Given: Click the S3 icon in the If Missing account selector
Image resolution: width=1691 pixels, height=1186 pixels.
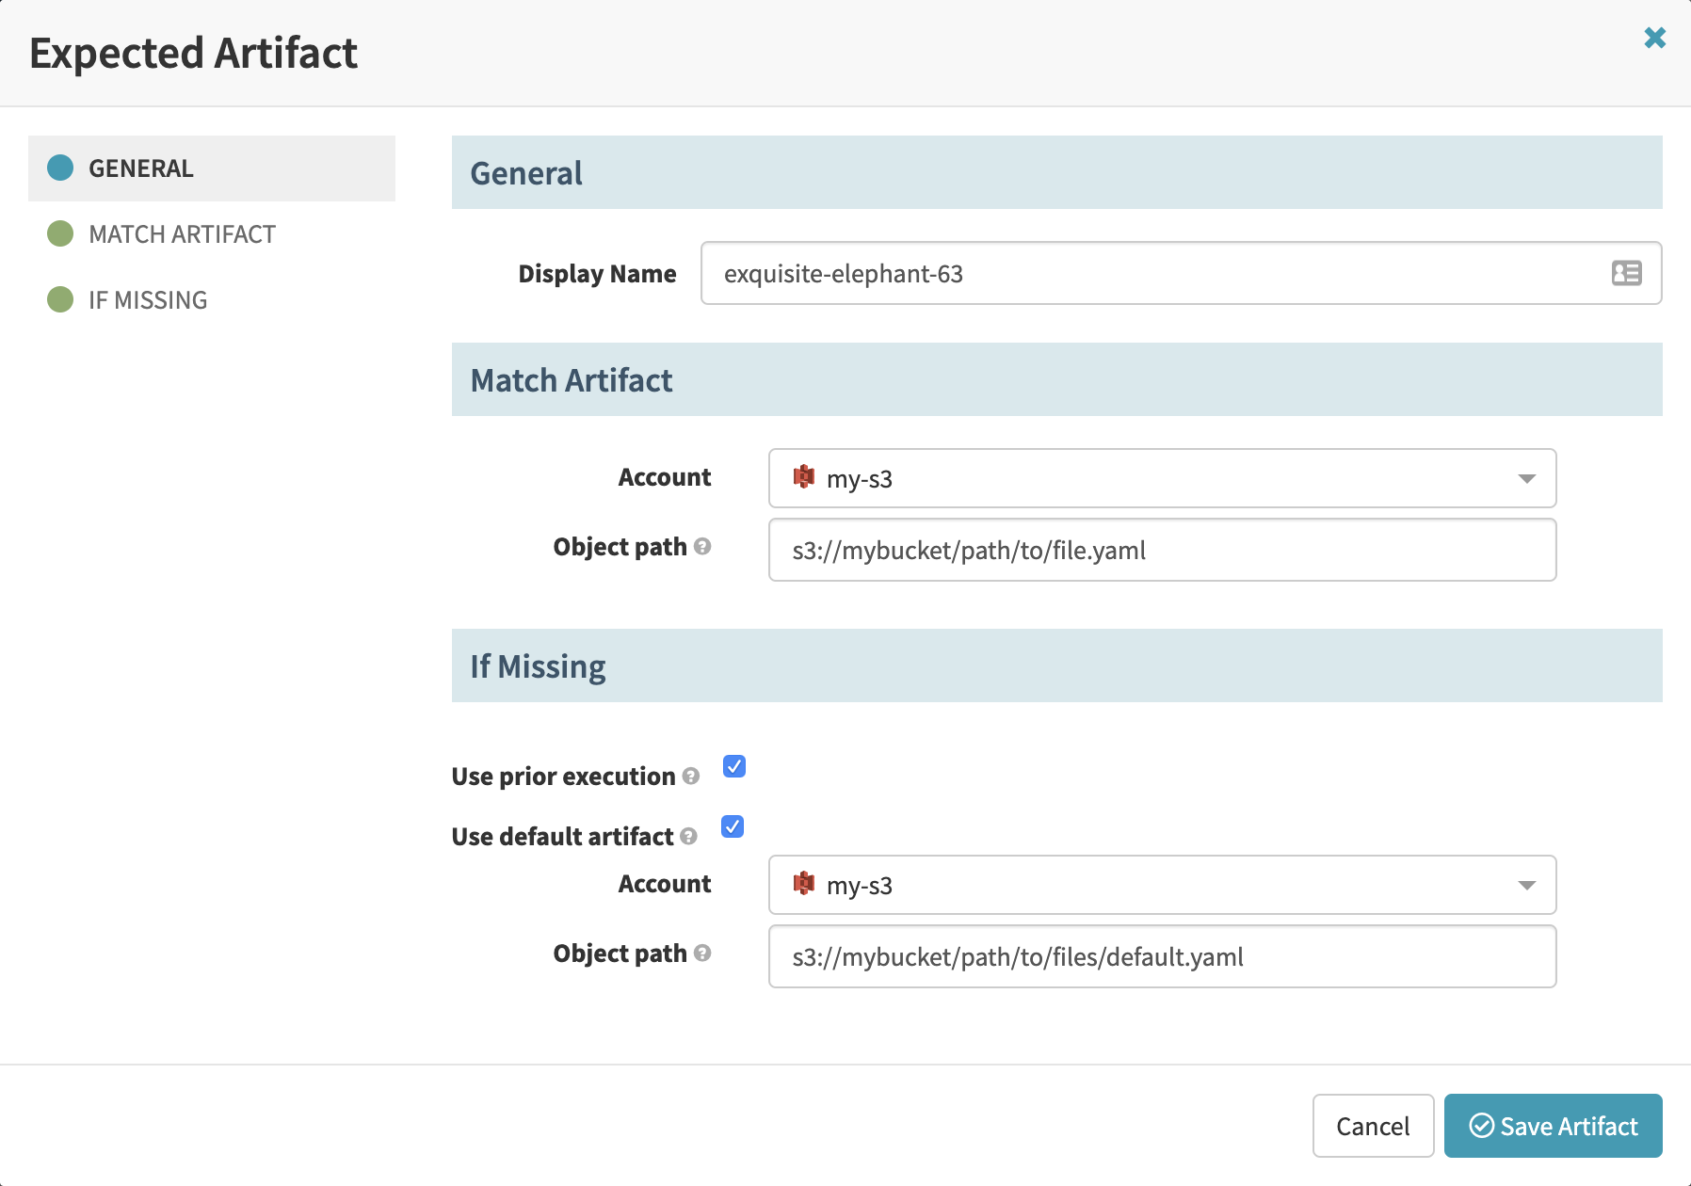Looking at the screenshot, I should point(803,885).
